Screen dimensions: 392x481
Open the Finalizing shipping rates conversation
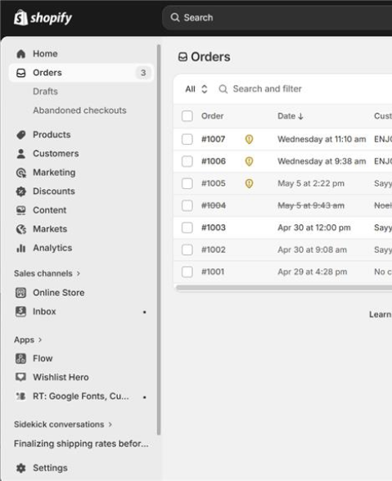pyautogui.click(x=81, y=443)
